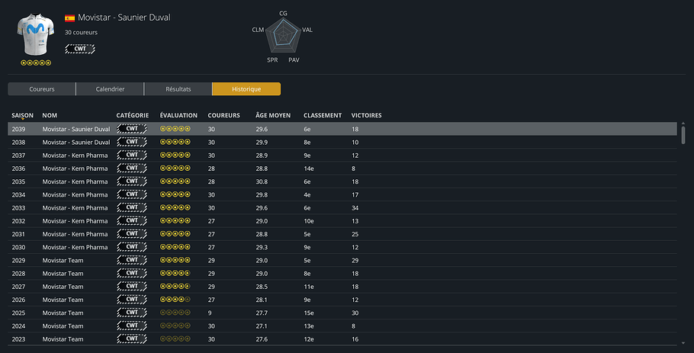Click average age 30.8 in 2035 row
The width and height of the screenshot is (694, 353).
pyautogui.click(x=262, y=181)
